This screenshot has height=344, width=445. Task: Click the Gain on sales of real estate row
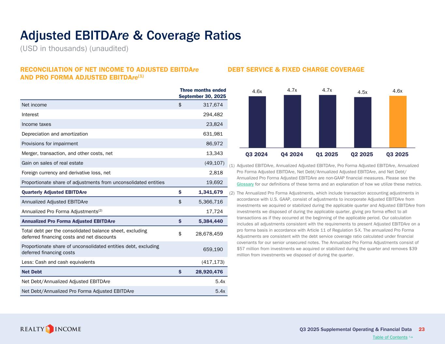click(124, 163)
